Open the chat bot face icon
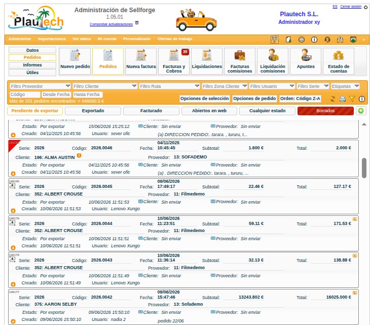Viewport: 370px width, 325px height. coord(302,40)
